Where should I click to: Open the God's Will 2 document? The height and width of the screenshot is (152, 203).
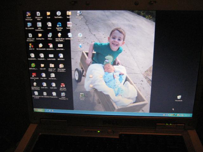(x=53, y=86)
